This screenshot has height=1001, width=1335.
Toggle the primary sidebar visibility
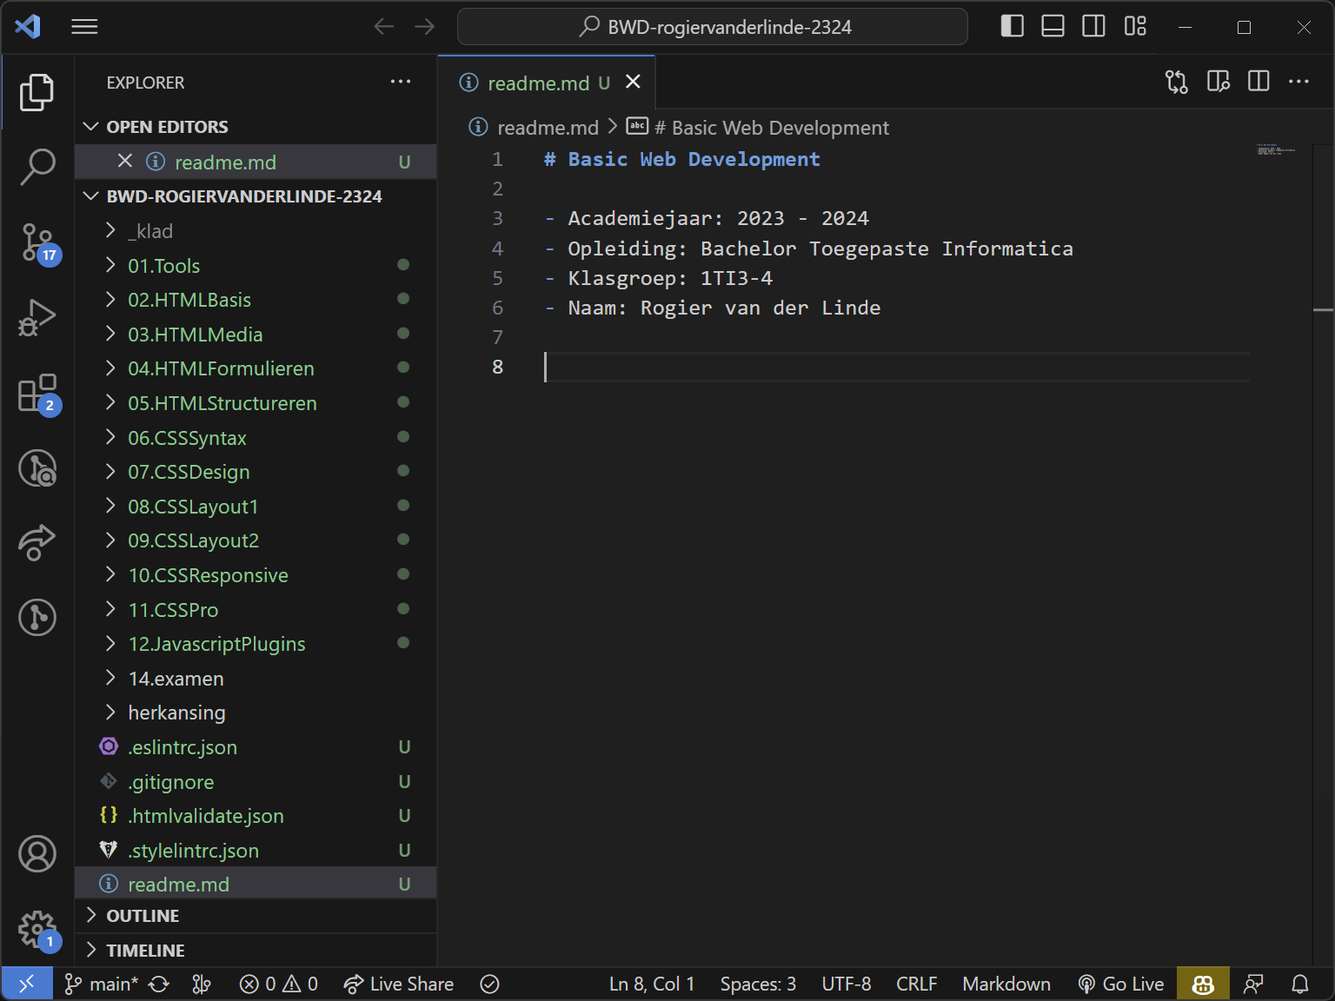tap(1012, 26)
